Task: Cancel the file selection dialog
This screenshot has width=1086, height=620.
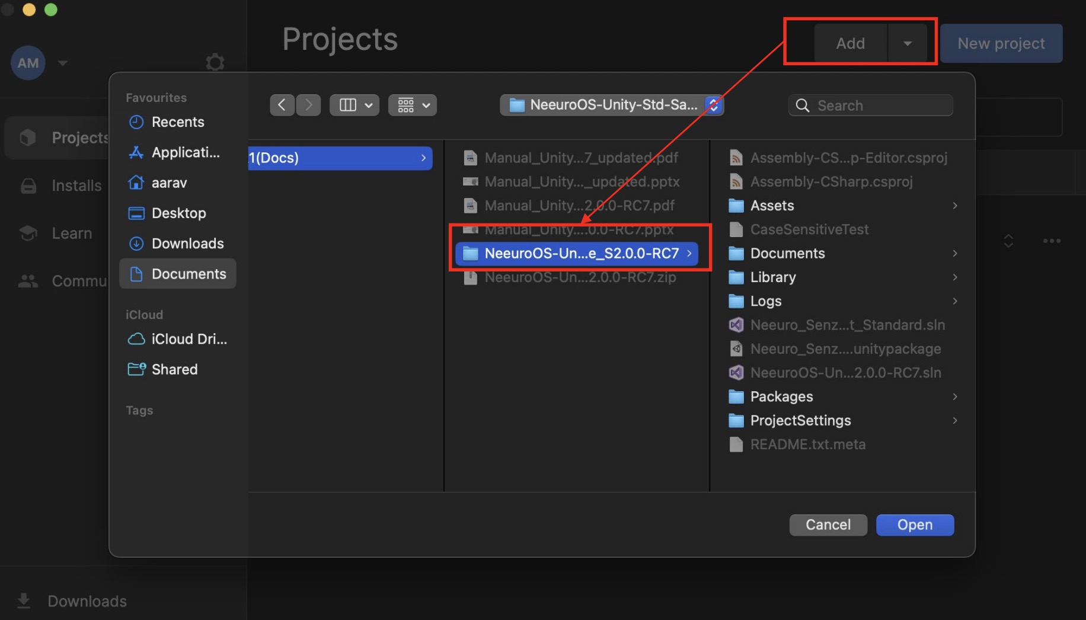Action: pos(828,525)
